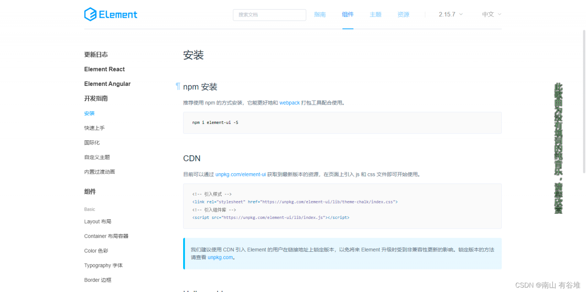The image size is (586, 292).
Task: Open the 主题 nav tab
Action: [x=375, y=15]
